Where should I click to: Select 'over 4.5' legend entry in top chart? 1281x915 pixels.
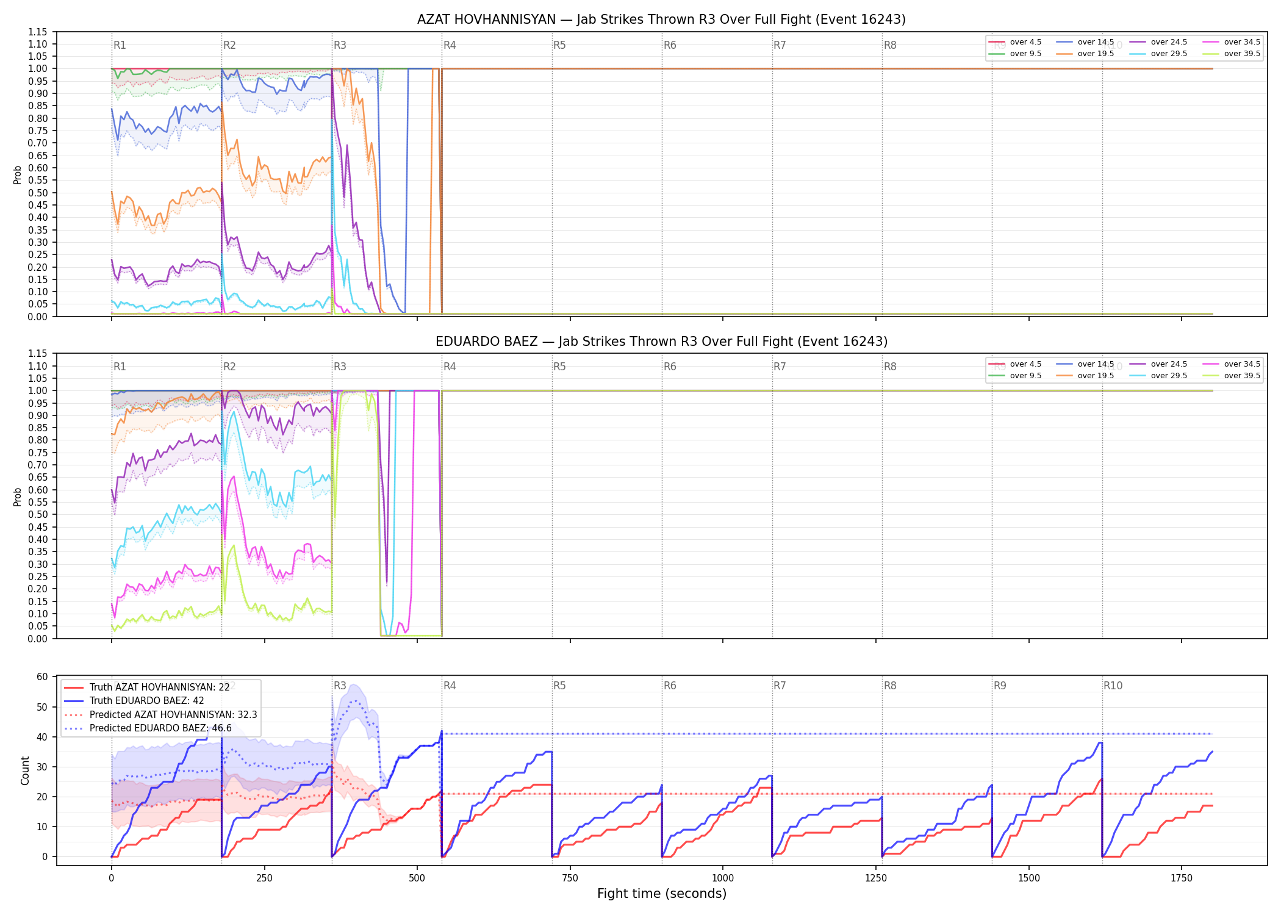point(1015,42)
